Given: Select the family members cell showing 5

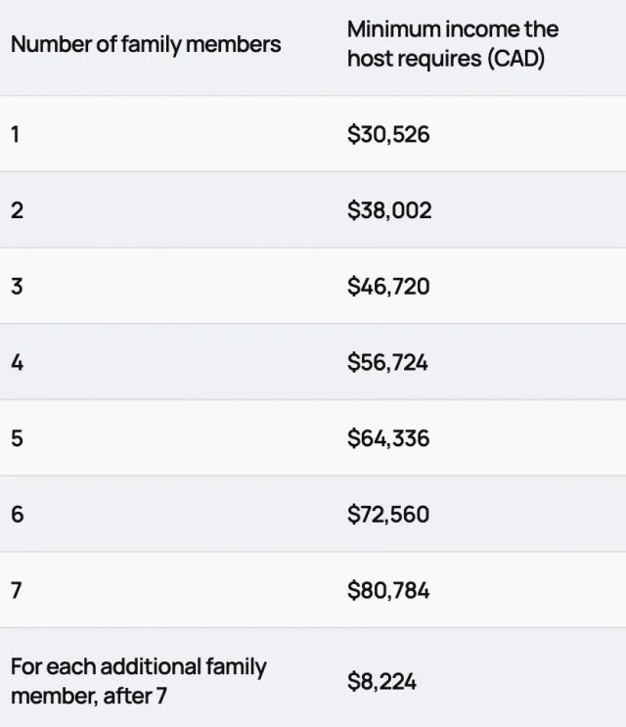Looking at the screenshot, I should [x=16, y=438].
